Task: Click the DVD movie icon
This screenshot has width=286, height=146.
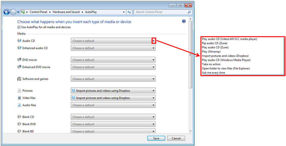Action: [19, 60]
